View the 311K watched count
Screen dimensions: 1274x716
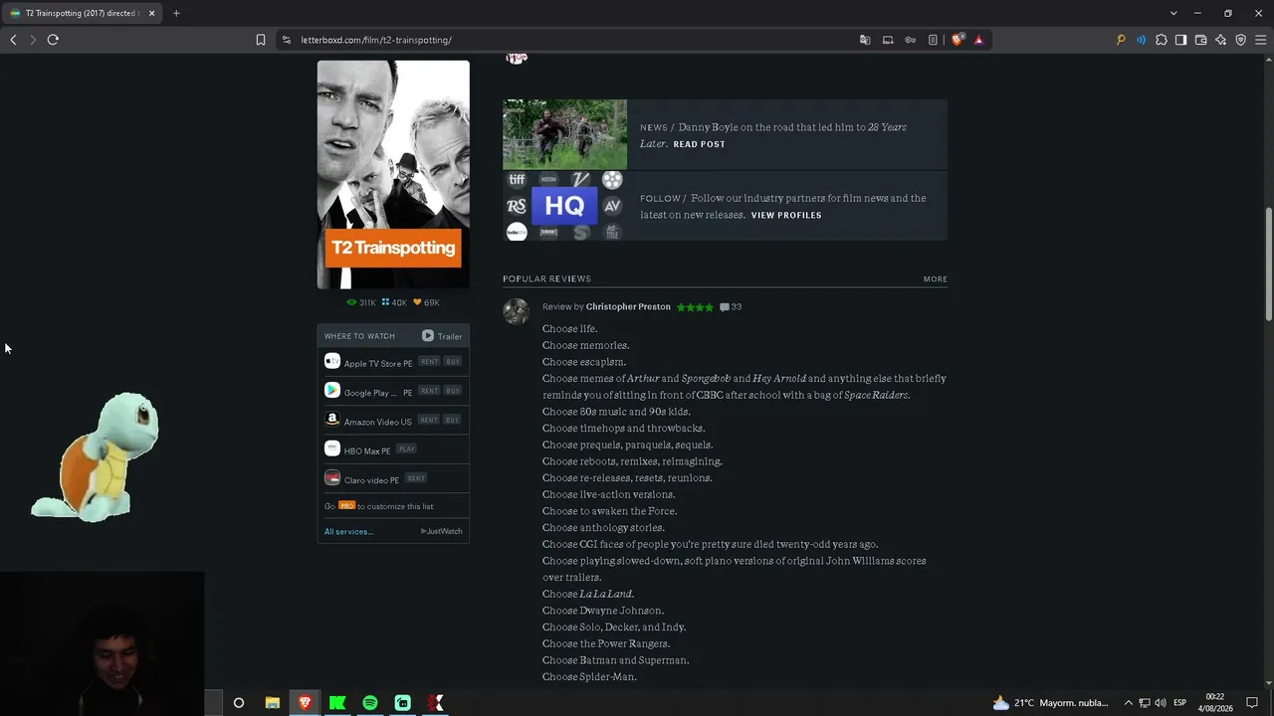(361, 302)
